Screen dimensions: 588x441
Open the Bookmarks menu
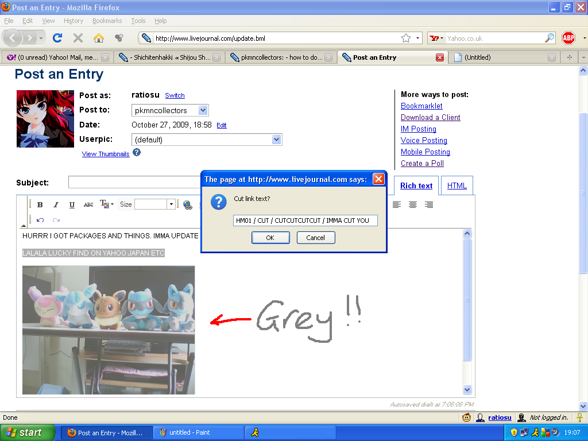point(107,21)
